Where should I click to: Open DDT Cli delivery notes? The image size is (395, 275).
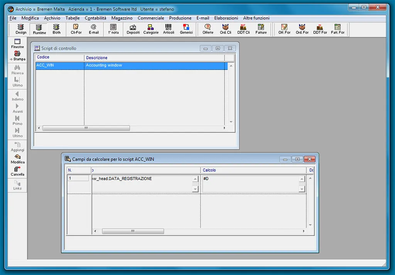243,29
